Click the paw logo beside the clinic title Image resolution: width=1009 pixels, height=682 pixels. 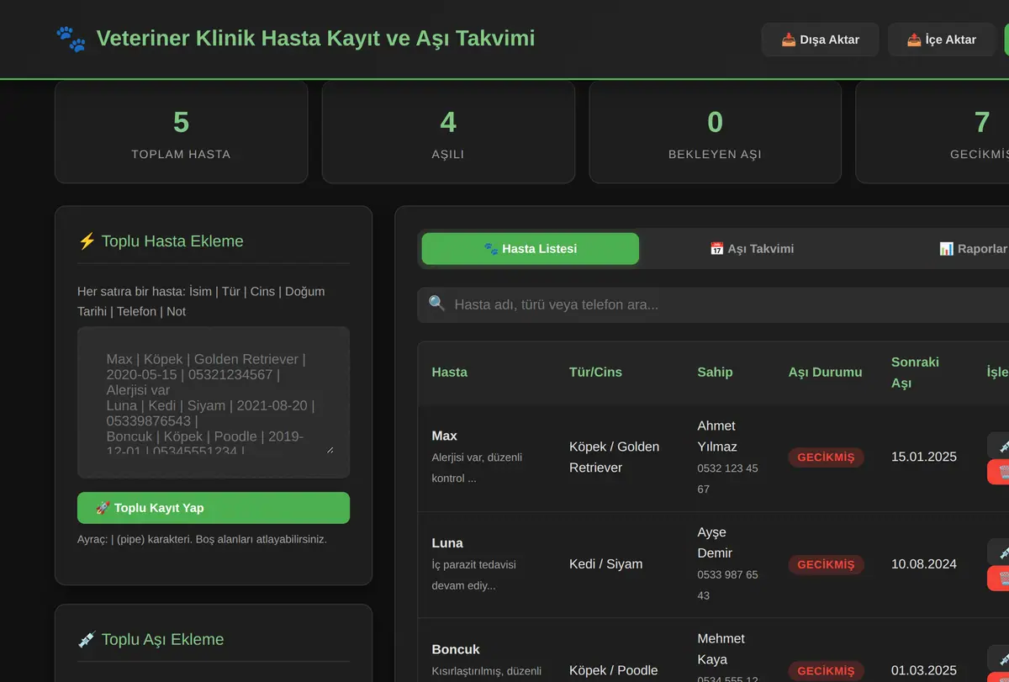pos(71,39)
